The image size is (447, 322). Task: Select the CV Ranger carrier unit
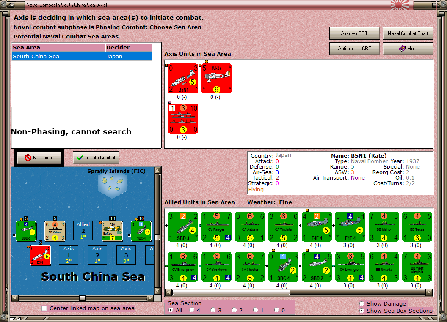coord(216,227)
